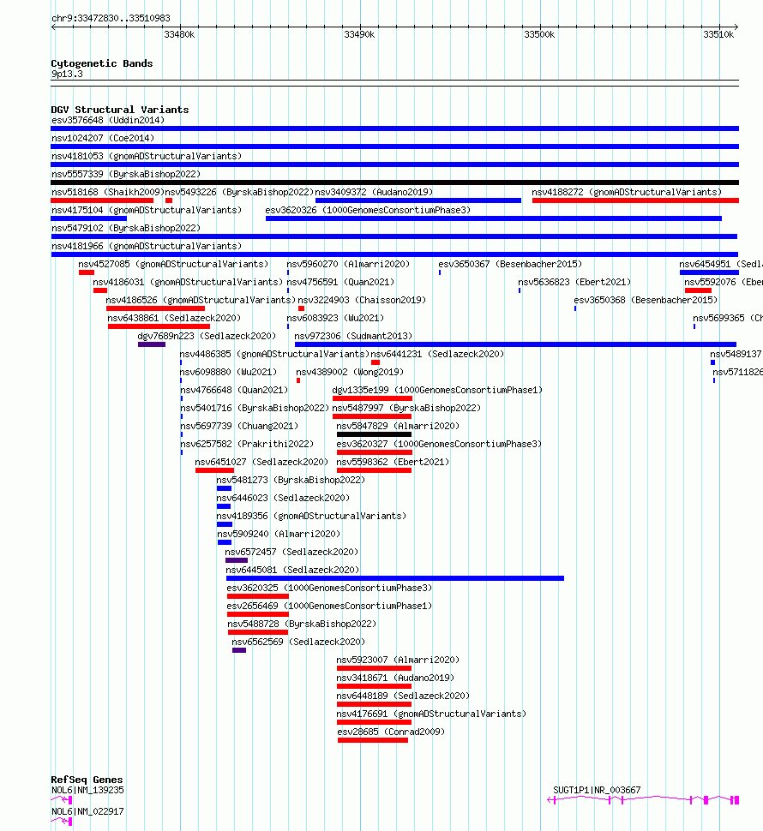The height and width of the screenshot is (831, 763).
Task: Click nsv4766648 (Quan2021) label
Action: [234, 391]
